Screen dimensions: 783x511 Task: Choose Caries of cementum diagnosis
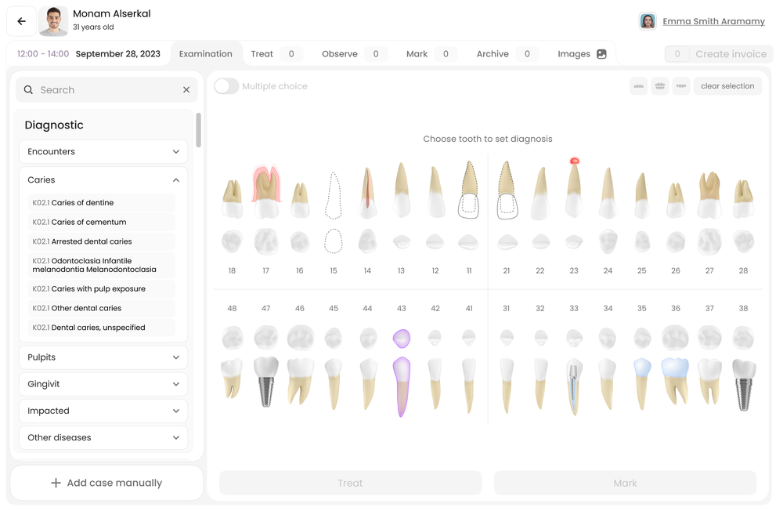[101, 222]
